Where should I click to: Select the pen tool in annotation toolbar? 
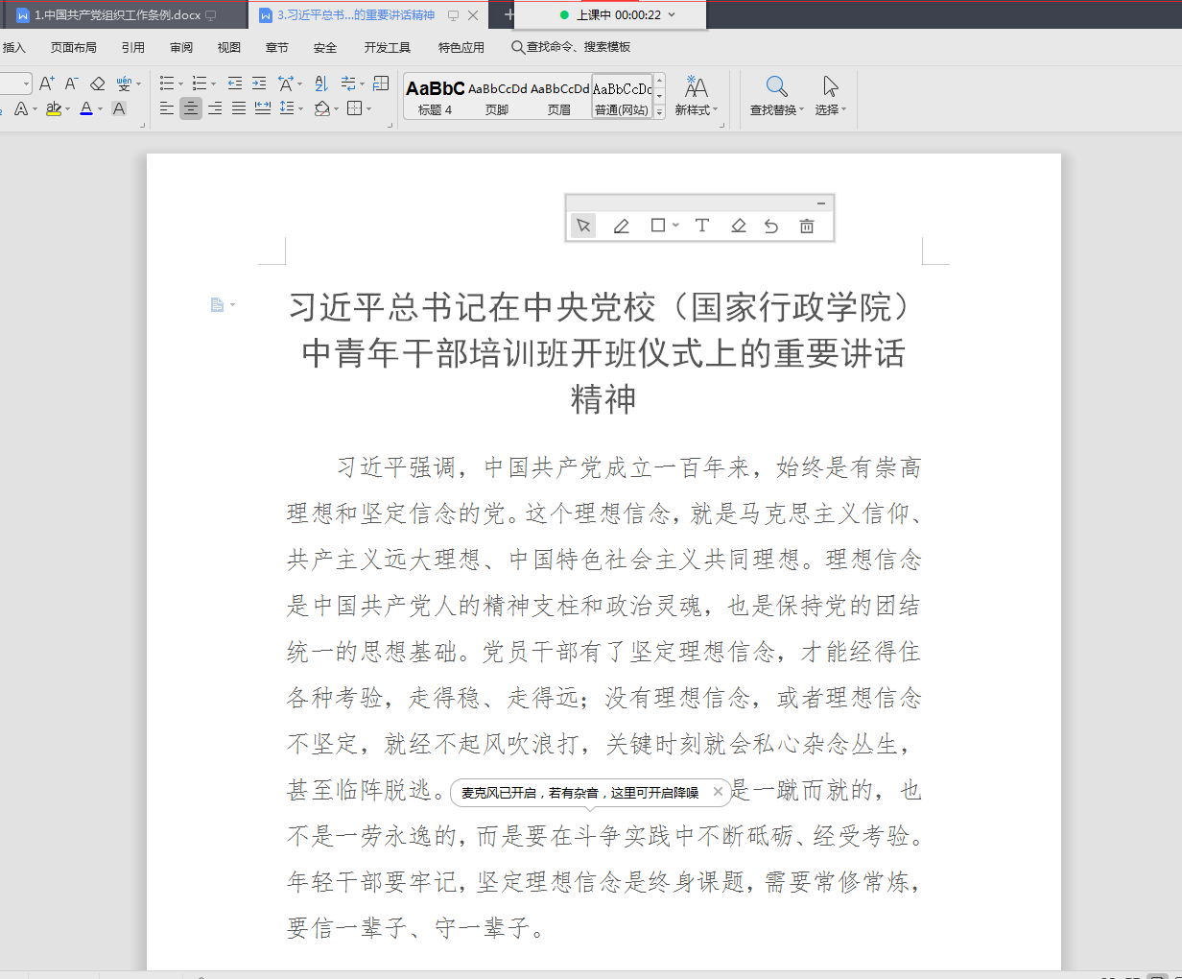click(621, 226)
